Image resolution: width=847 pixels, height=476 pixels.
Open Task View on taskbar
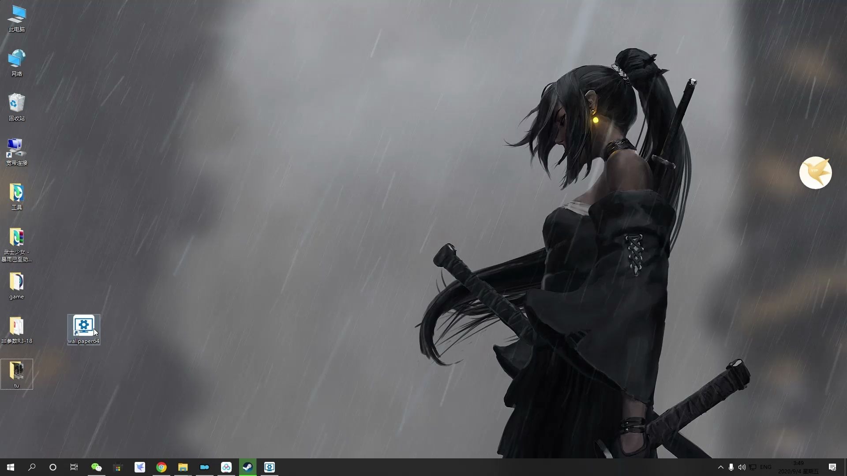click(74, 467)
